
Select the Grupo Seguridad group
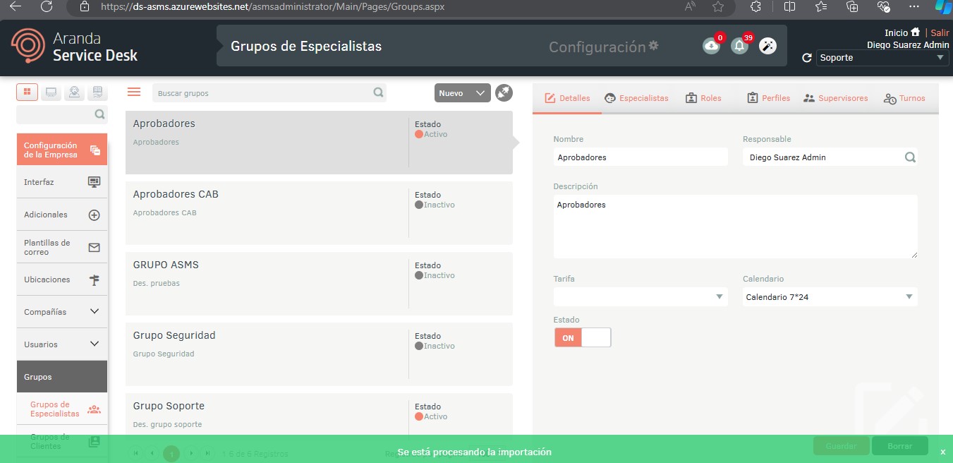(319, 354)
